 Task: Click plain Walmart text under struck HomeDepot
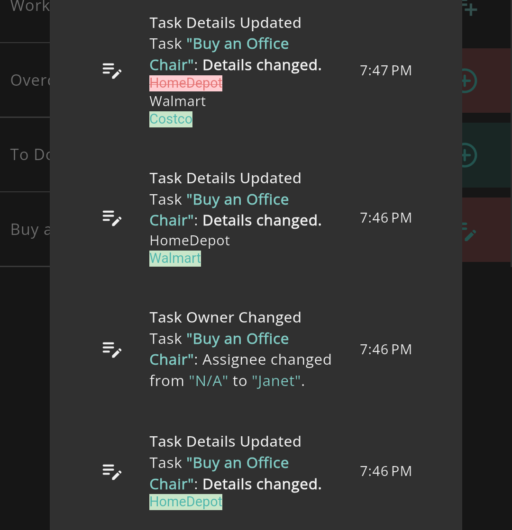178,101
